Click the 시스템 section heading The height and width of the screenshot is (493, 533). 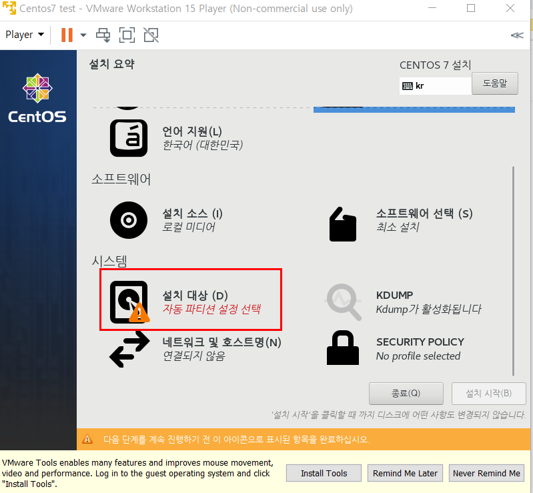click(109, 261)
